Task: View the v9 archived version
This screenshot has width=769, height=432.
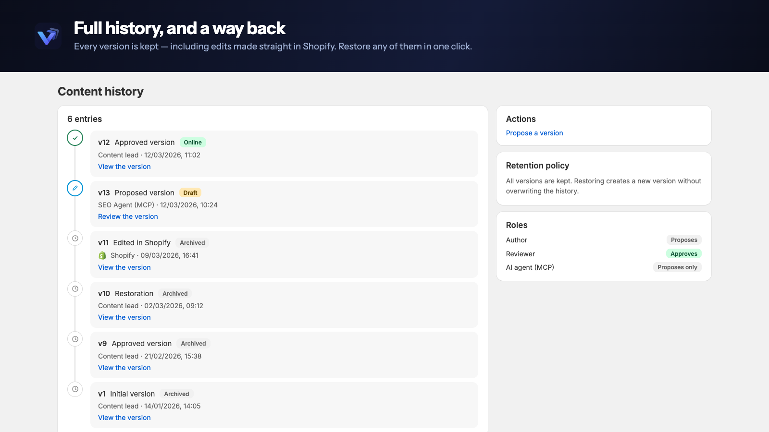Action: coord(124,368)
